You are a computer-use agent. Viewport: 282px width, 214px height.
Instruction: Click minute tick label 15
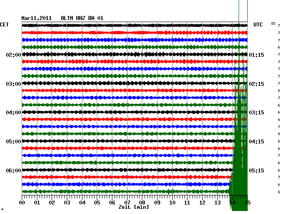click(x=247, y=203)
